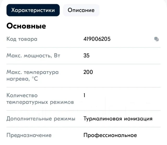Switch to the Описание tab
Screen dimensions: 167x145
[x=81, y=10]
